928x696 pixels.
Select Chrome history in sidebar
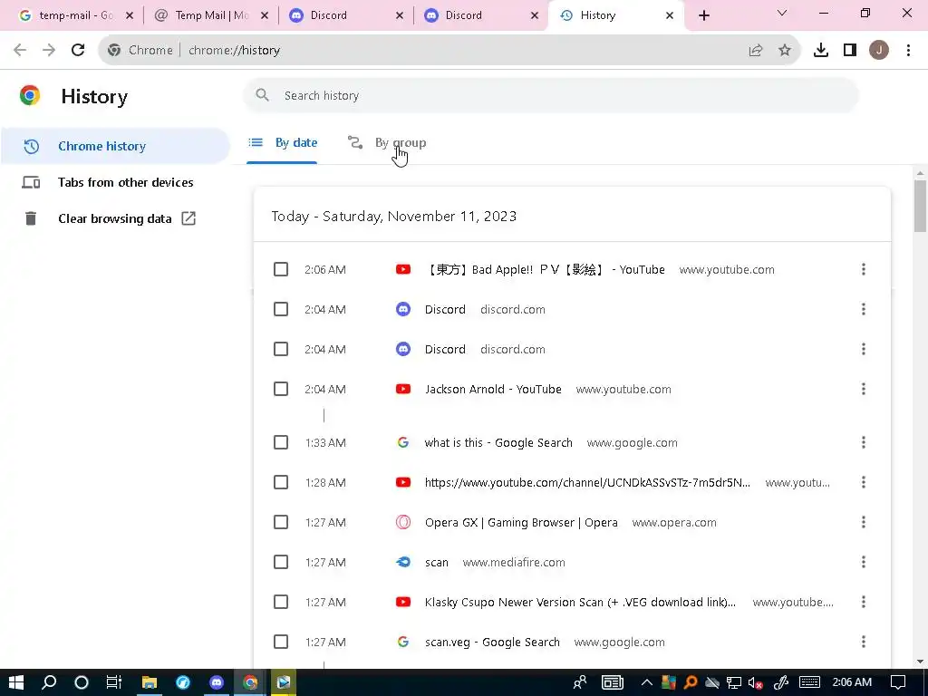pyautogui.click(x=115, y=146)
